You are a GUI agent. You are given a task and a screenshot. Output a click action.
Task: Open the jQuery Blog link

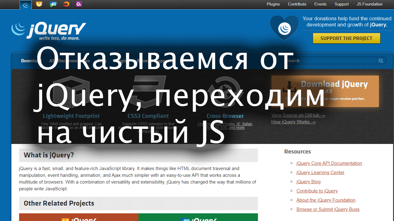[x=308, y=182]
